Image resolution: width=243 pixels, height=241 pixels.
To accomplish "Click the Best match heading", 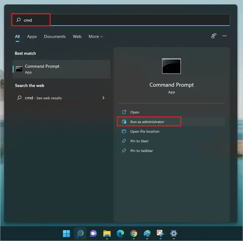I will [25, 54].
